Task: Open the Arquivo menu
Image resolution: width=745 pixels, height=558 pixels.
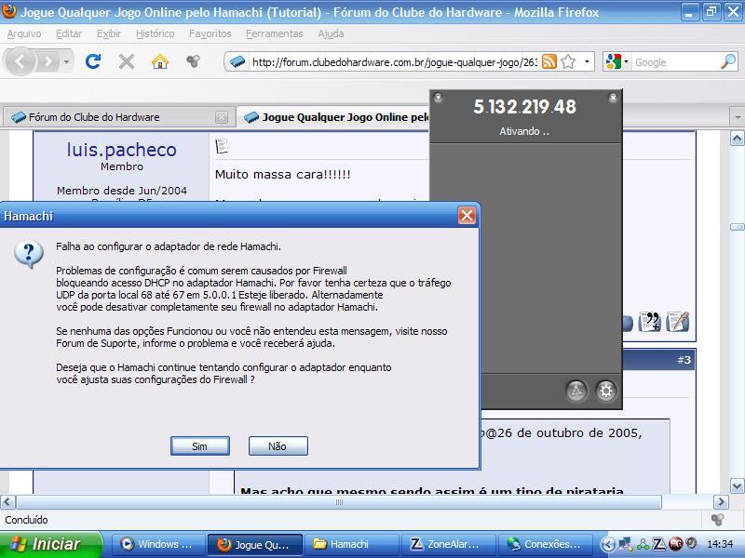Action: pos(24,33)
